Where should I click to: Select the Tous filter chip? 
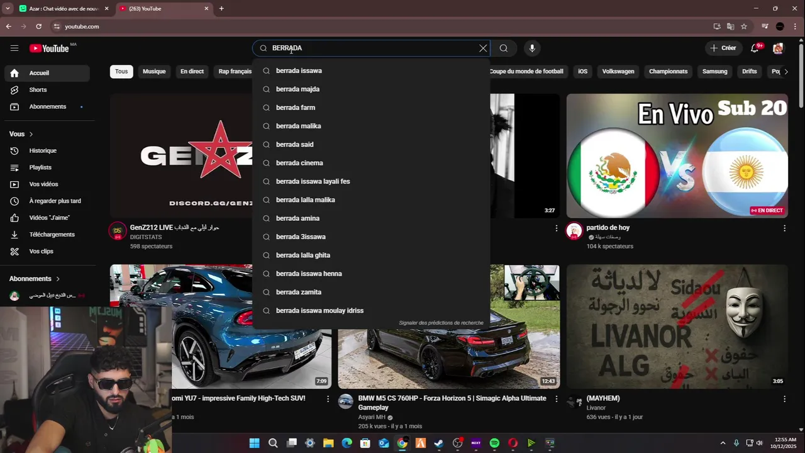click(x=121, y=72)
